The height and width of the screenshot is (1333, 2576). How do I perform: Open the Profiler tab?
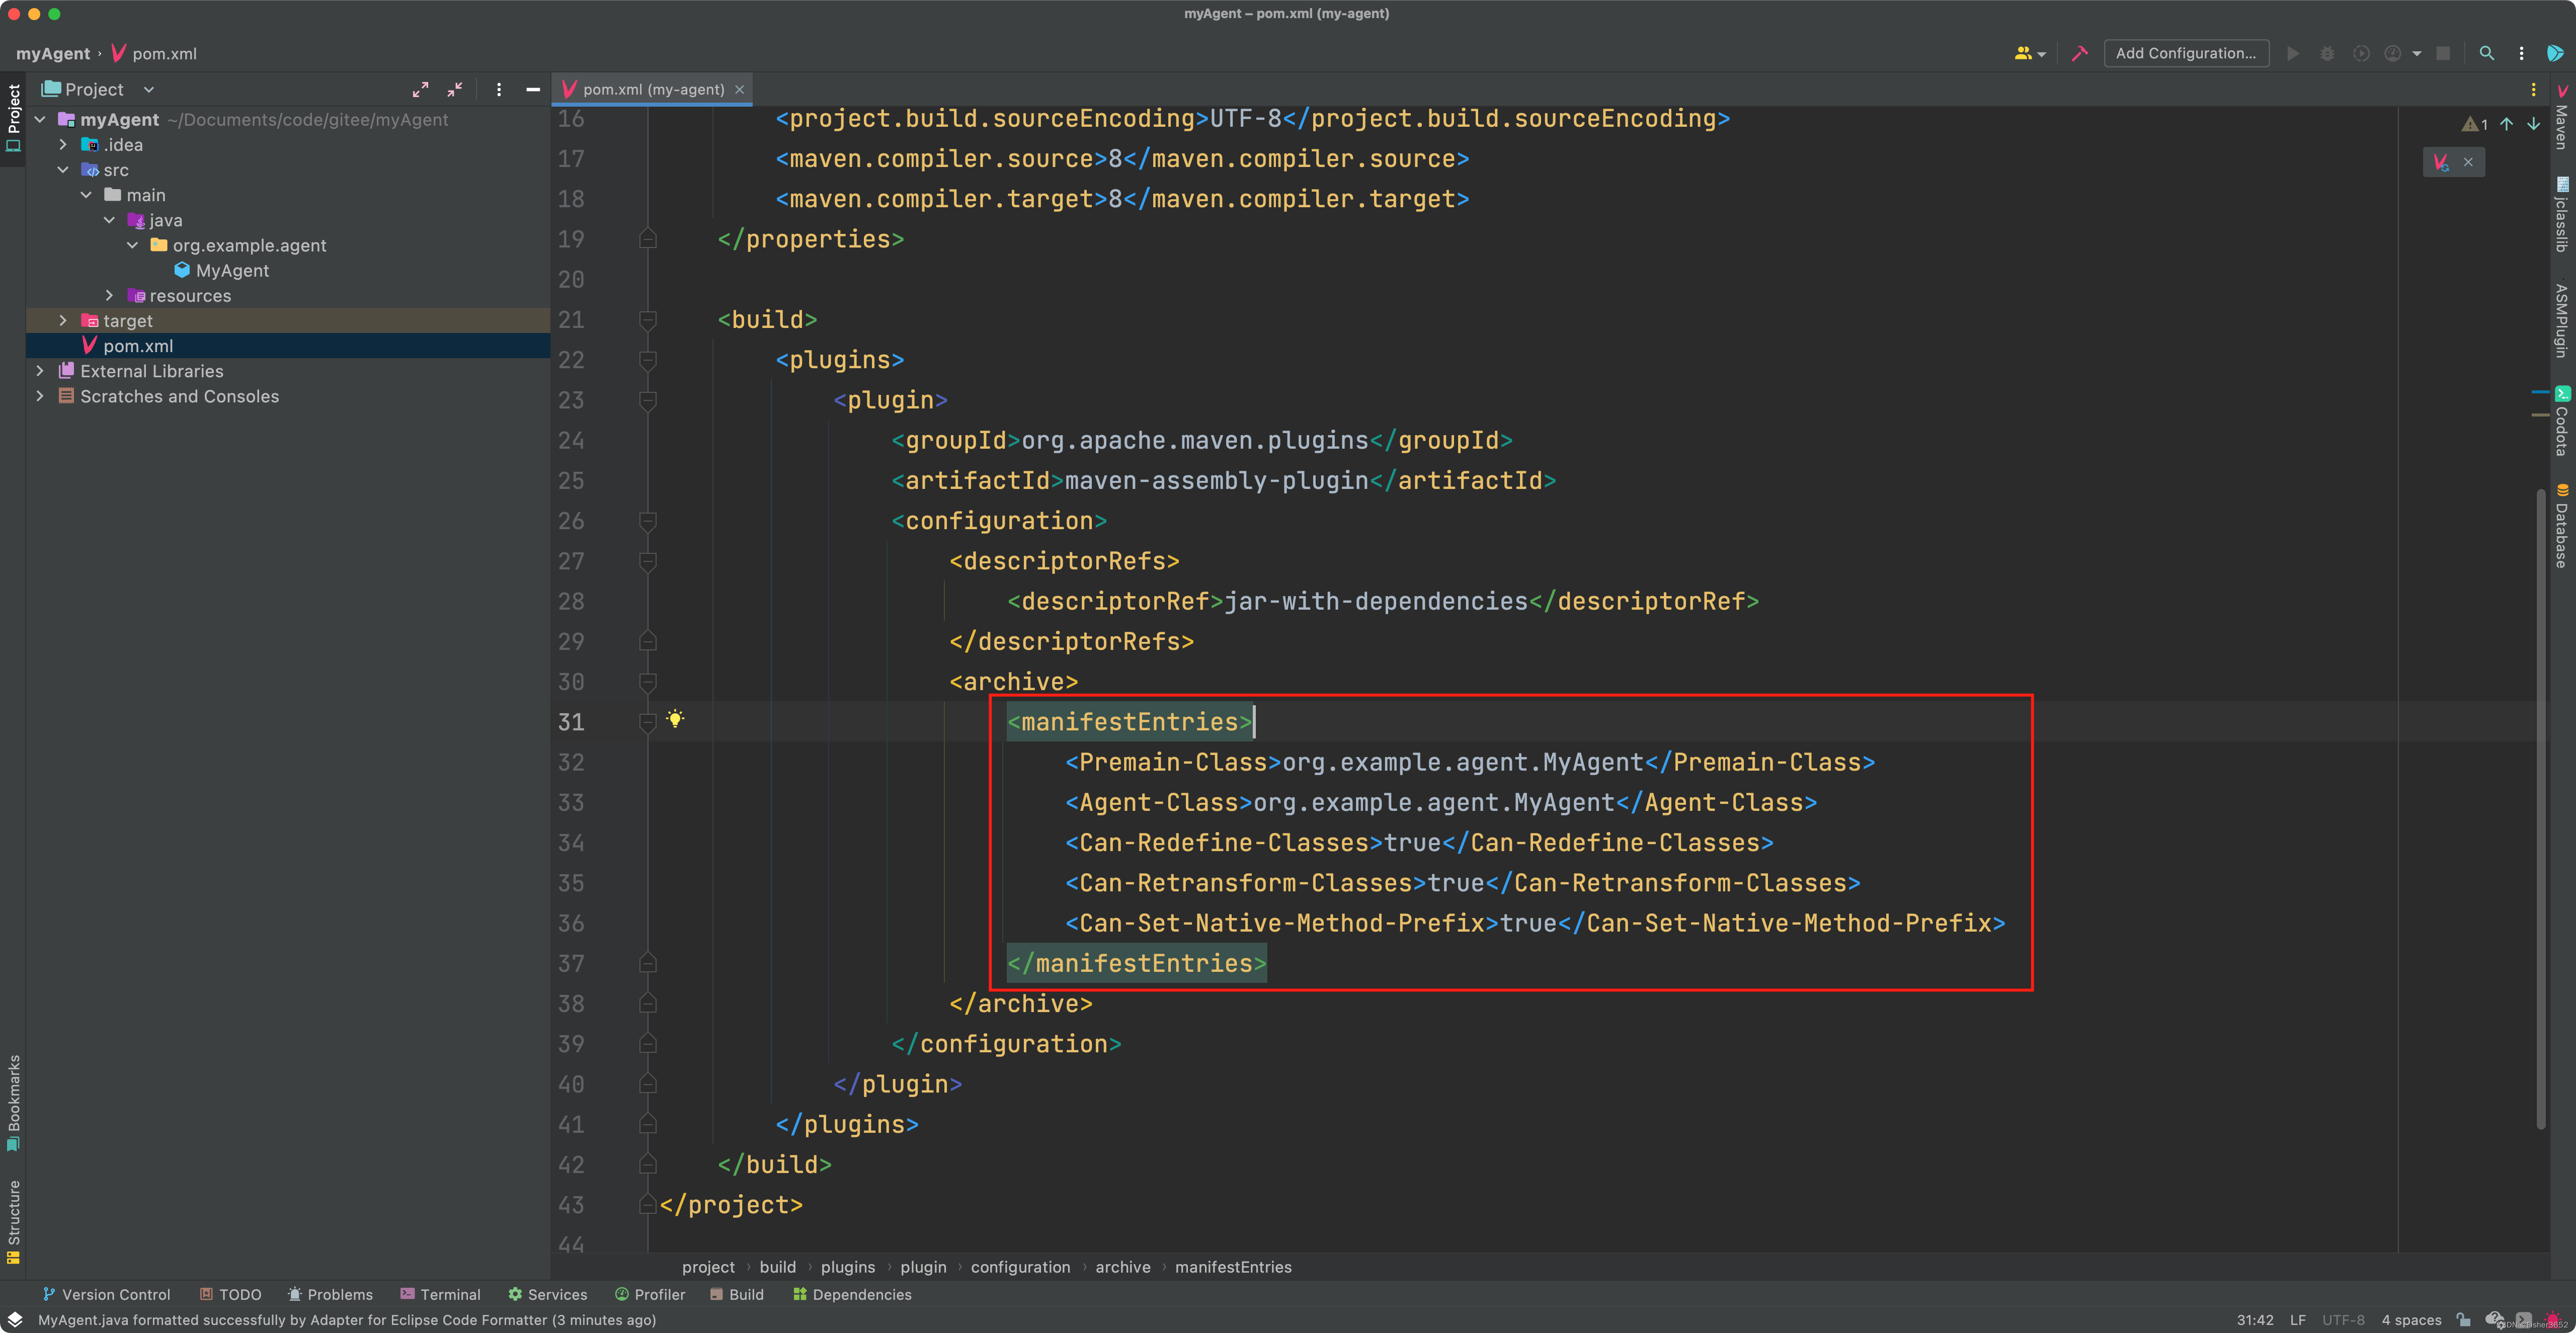[650, 1294]
